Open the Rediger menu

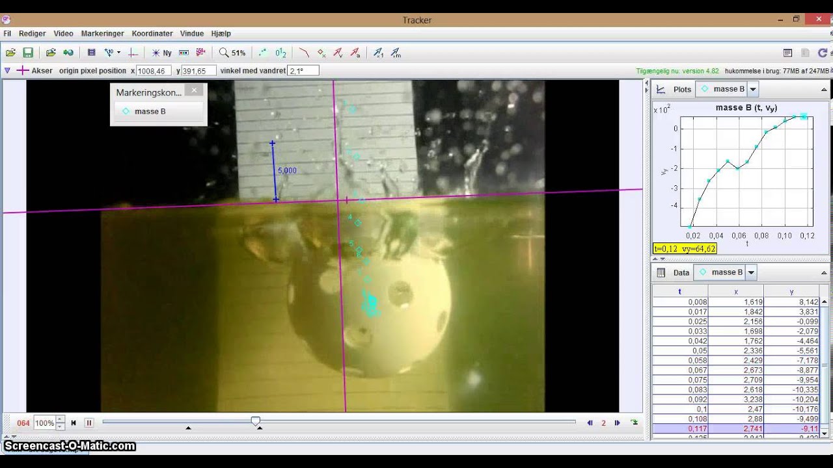[33, 33]
